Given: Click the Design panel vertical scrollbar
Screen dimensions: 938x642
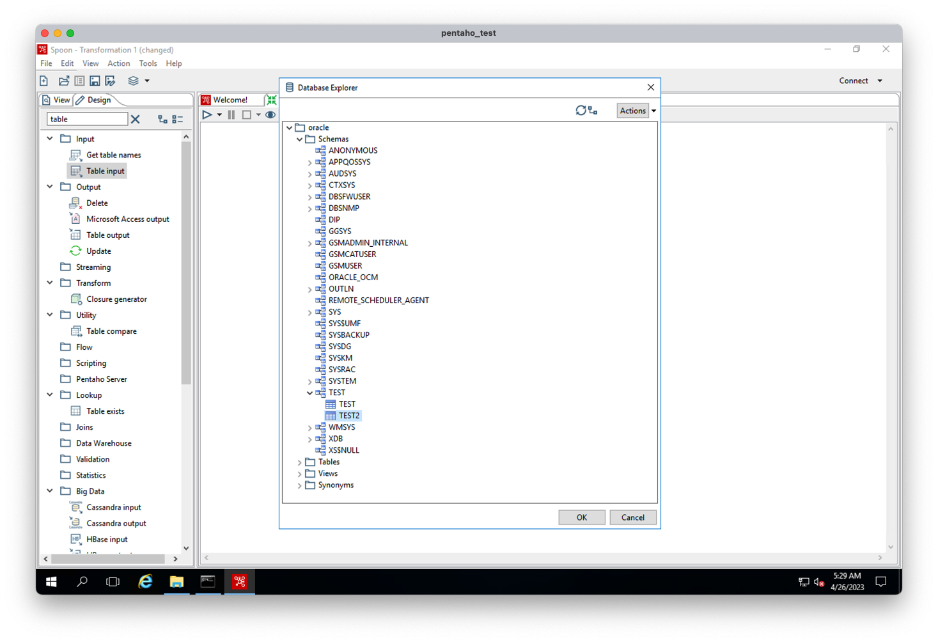Looking at the screenshot, I should coord(186,264).
